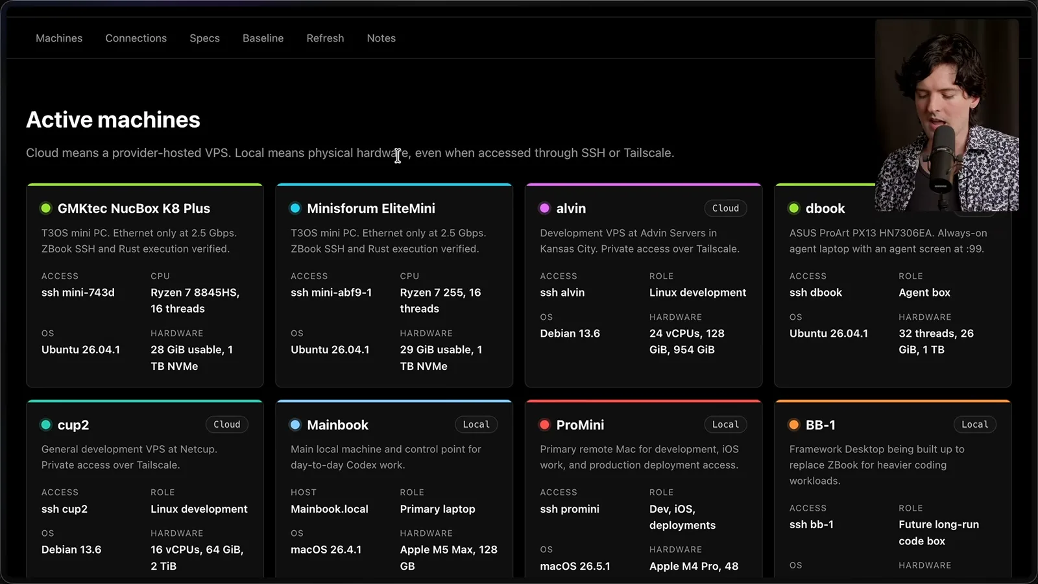Select the GMKtec NucBox K8 Plus title
The height and width of the screenshot is (584, 1038).
134,208
